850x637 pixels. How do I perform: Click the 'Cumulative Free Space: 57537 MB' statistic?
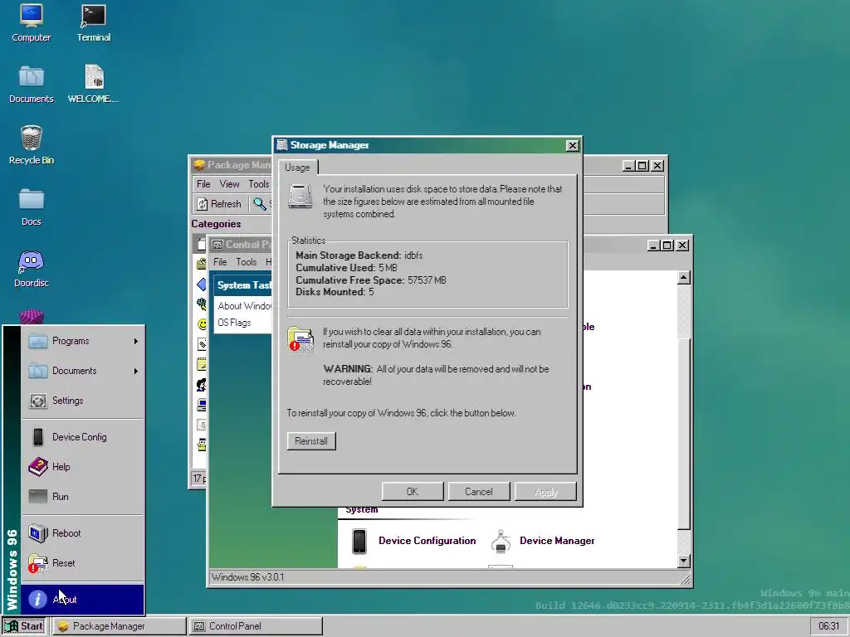(x=371, y=280)
